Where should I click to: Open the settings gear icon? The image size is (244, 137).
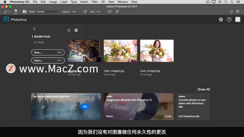tap(221, 20)
